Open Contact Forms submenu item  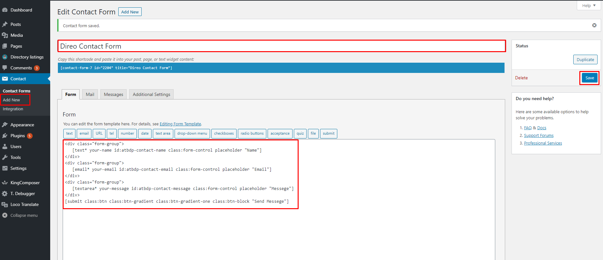(x=17, y=91)
